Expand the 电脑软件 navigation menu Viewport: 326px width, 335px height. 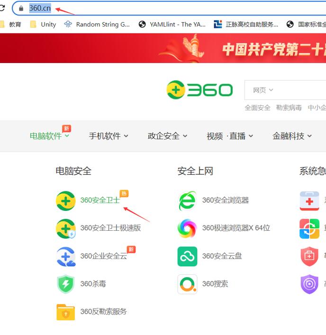pyautogui.click(x=49, y=136)
